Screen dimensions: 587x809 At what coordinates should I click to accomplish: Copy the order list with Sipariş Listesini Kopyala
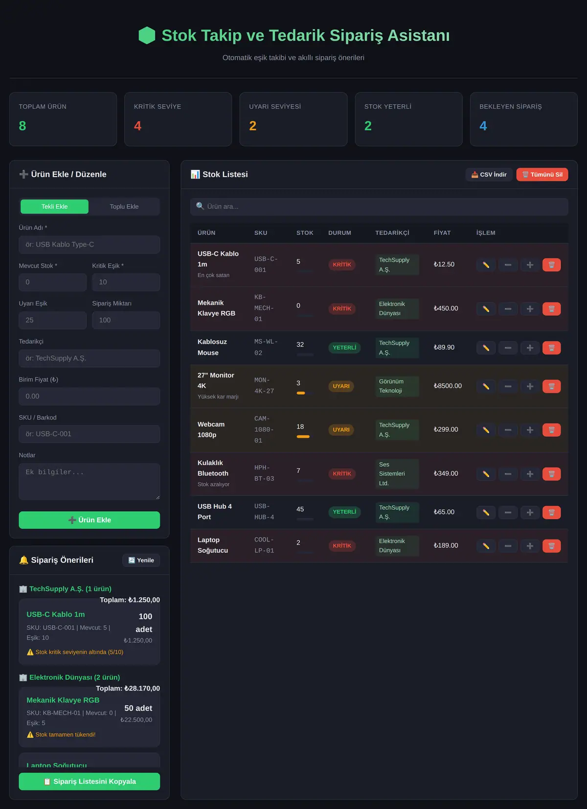(90, 781)
